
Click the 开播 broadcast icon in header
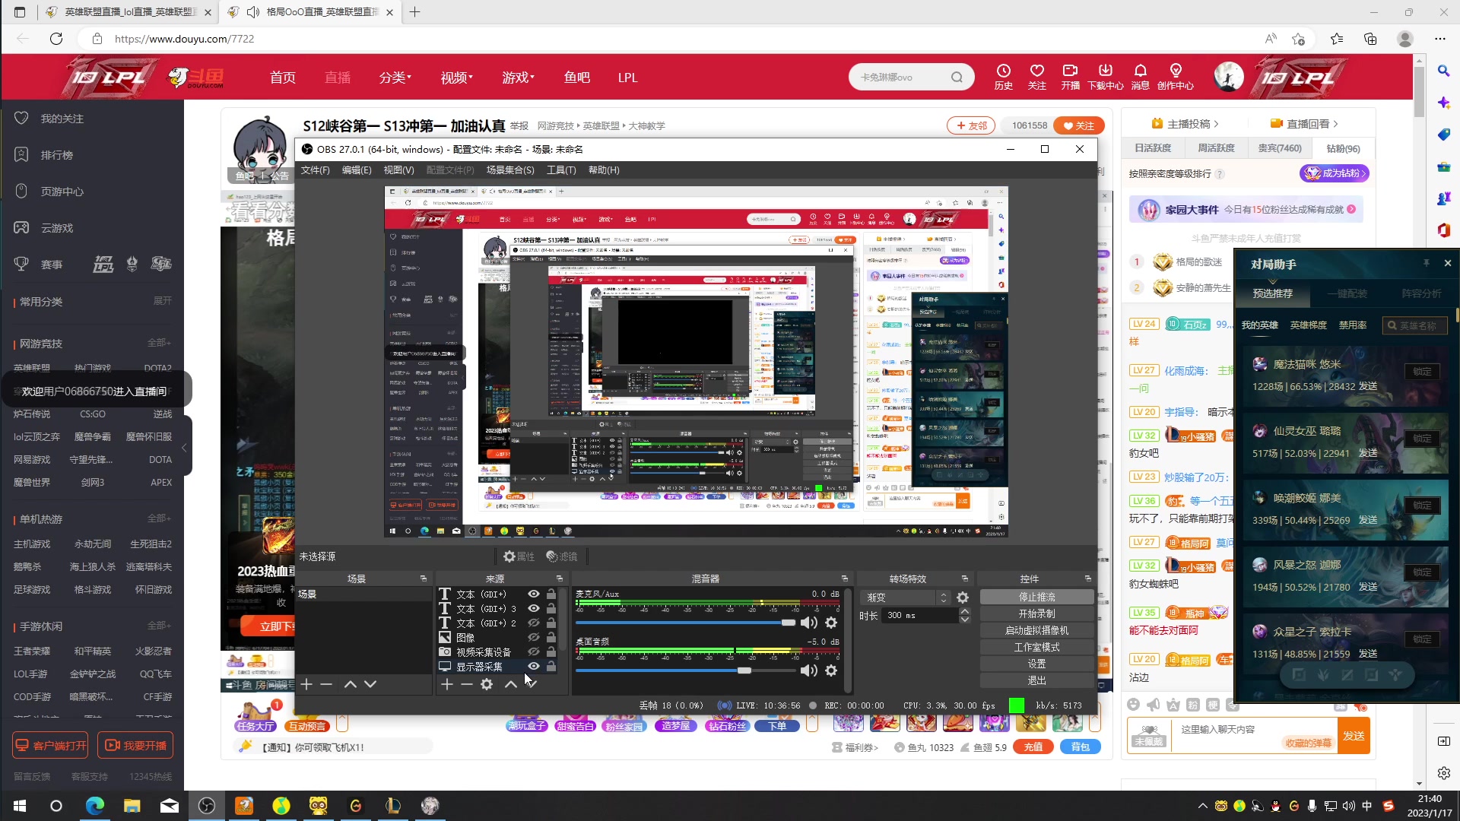coord(1071,76)
